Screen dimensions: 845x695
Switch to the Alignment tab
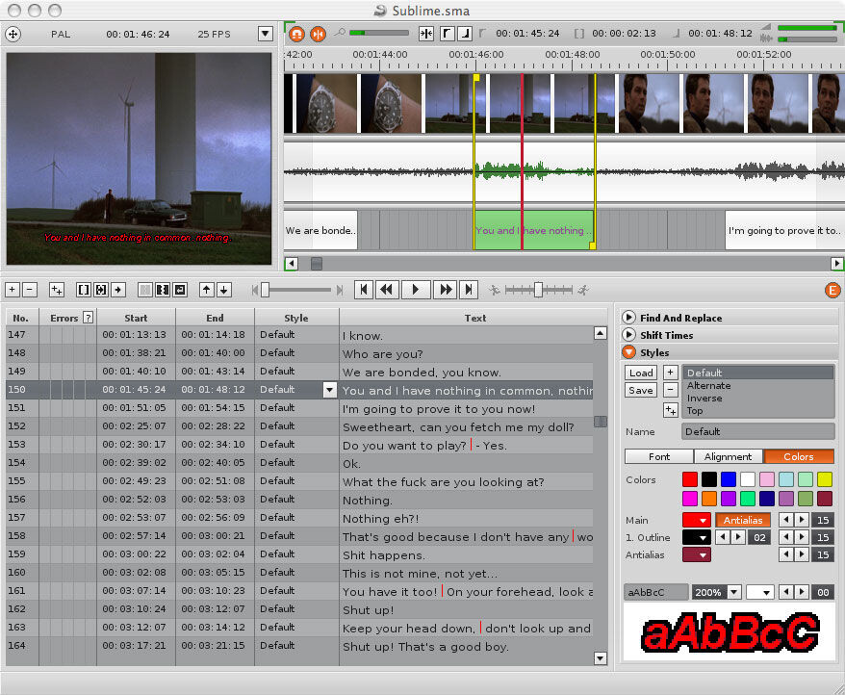pos(728,456)
